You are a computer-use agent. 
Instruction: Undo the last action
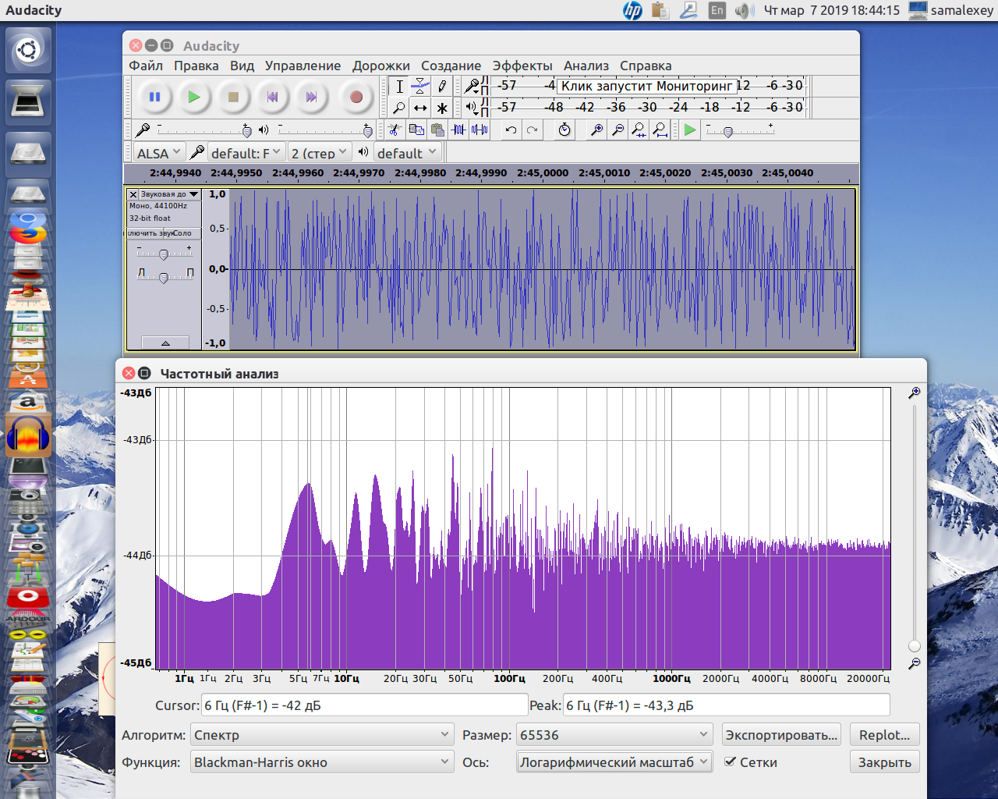tap(511, 130)
